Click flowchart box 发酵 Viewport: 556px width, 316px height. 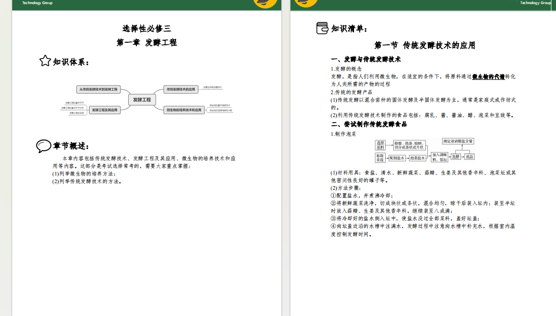click(x=456, y=156)
